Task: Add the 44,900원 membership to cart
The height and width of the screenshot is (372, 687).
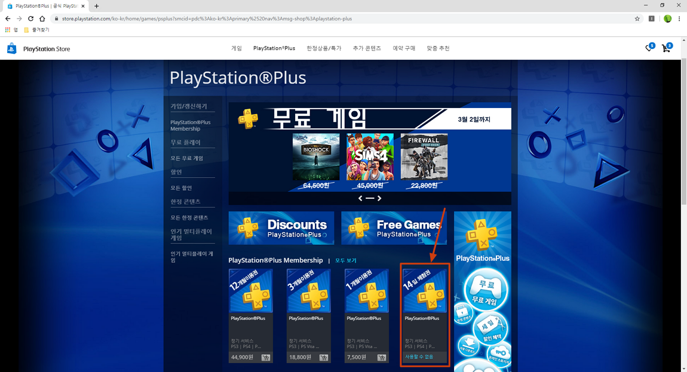Action: 265,358
